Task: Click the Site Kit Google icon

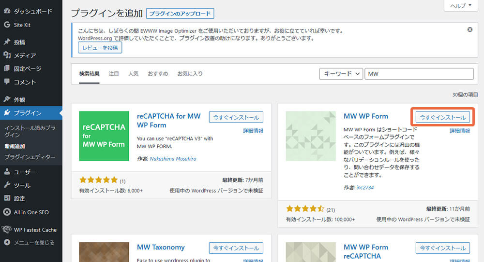Action: pos(7,25)
